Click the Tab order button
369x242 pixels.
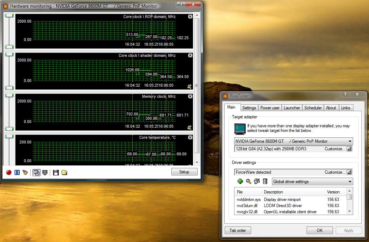(238, 230)
